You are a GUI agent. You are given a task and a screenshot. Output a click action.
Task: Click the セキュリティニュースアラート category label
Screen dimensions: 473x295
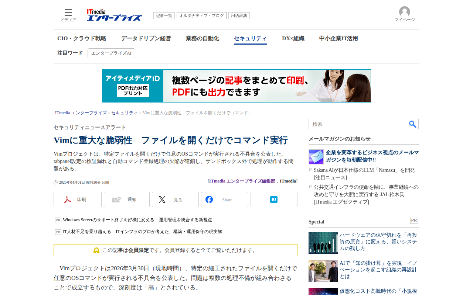[x=90, y=128]
